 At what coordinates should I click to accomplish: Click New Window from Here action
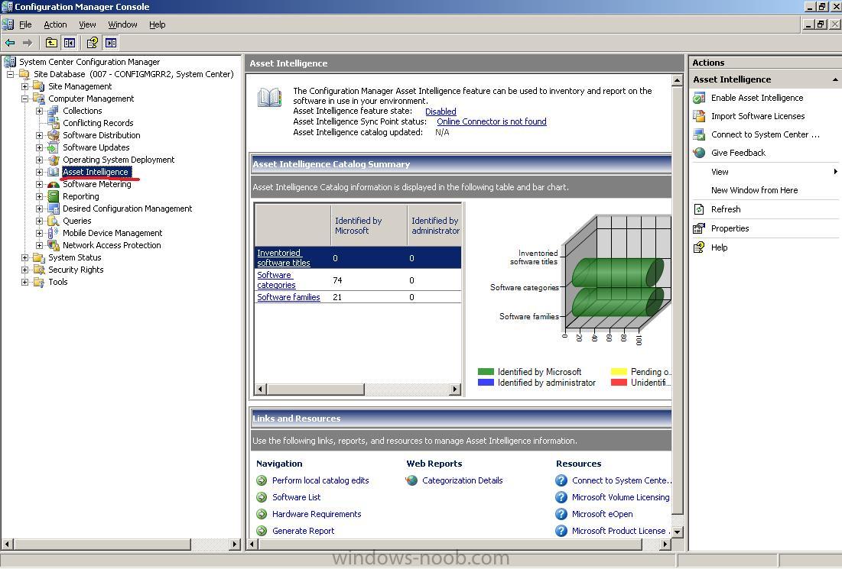pyautogui.click(x=754, y=190)
